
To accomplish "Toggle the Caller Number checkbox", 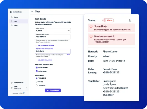I will [x=37, y=68].
